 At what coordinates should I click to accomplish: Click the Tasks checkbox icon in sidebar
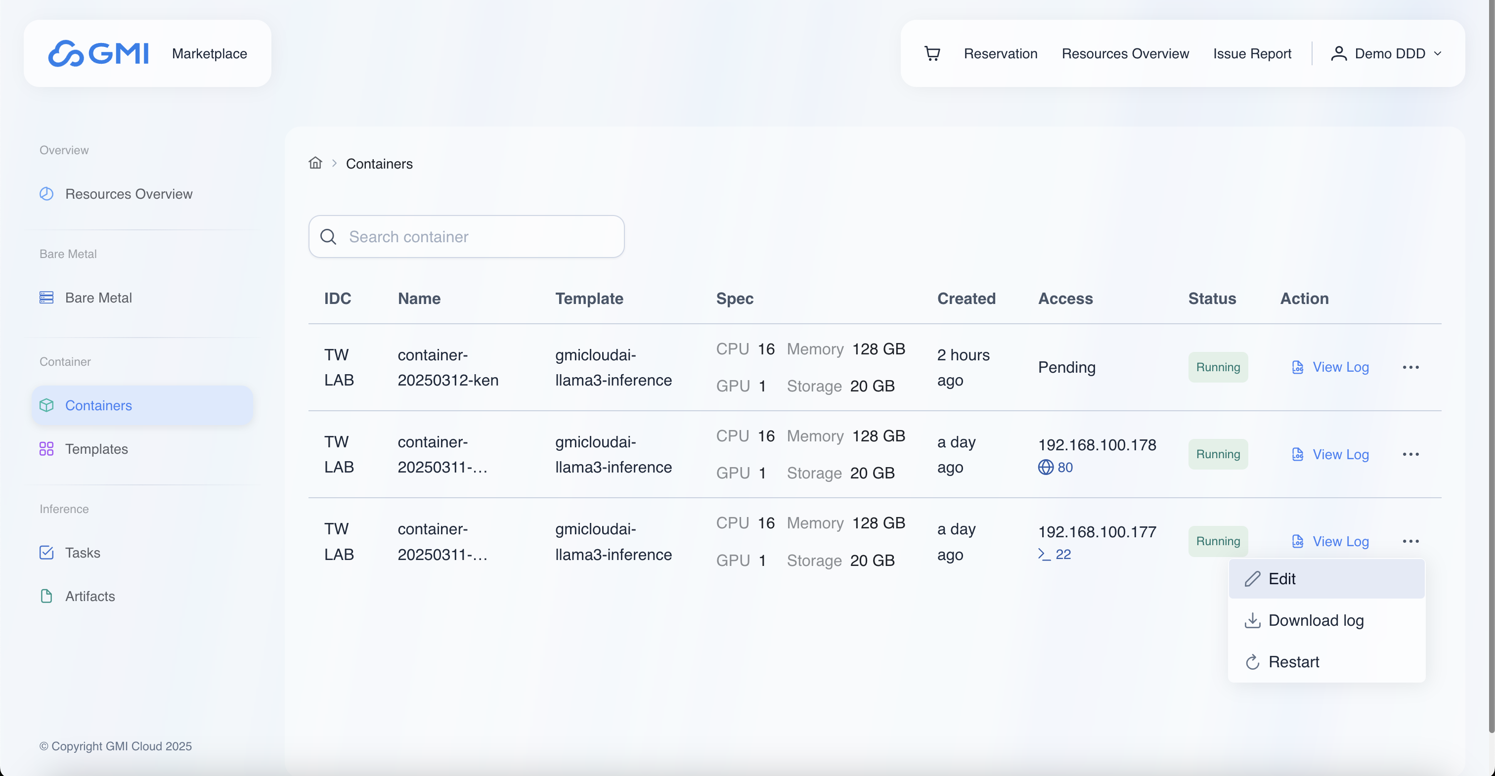(x=46, y=552)
